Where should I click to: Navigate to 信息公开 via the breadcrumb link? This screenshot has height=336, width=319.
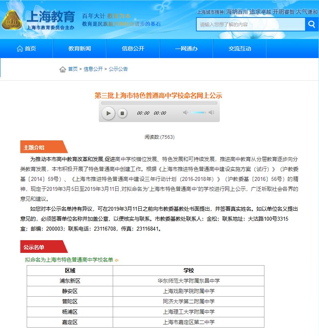(x=93, y=69)
